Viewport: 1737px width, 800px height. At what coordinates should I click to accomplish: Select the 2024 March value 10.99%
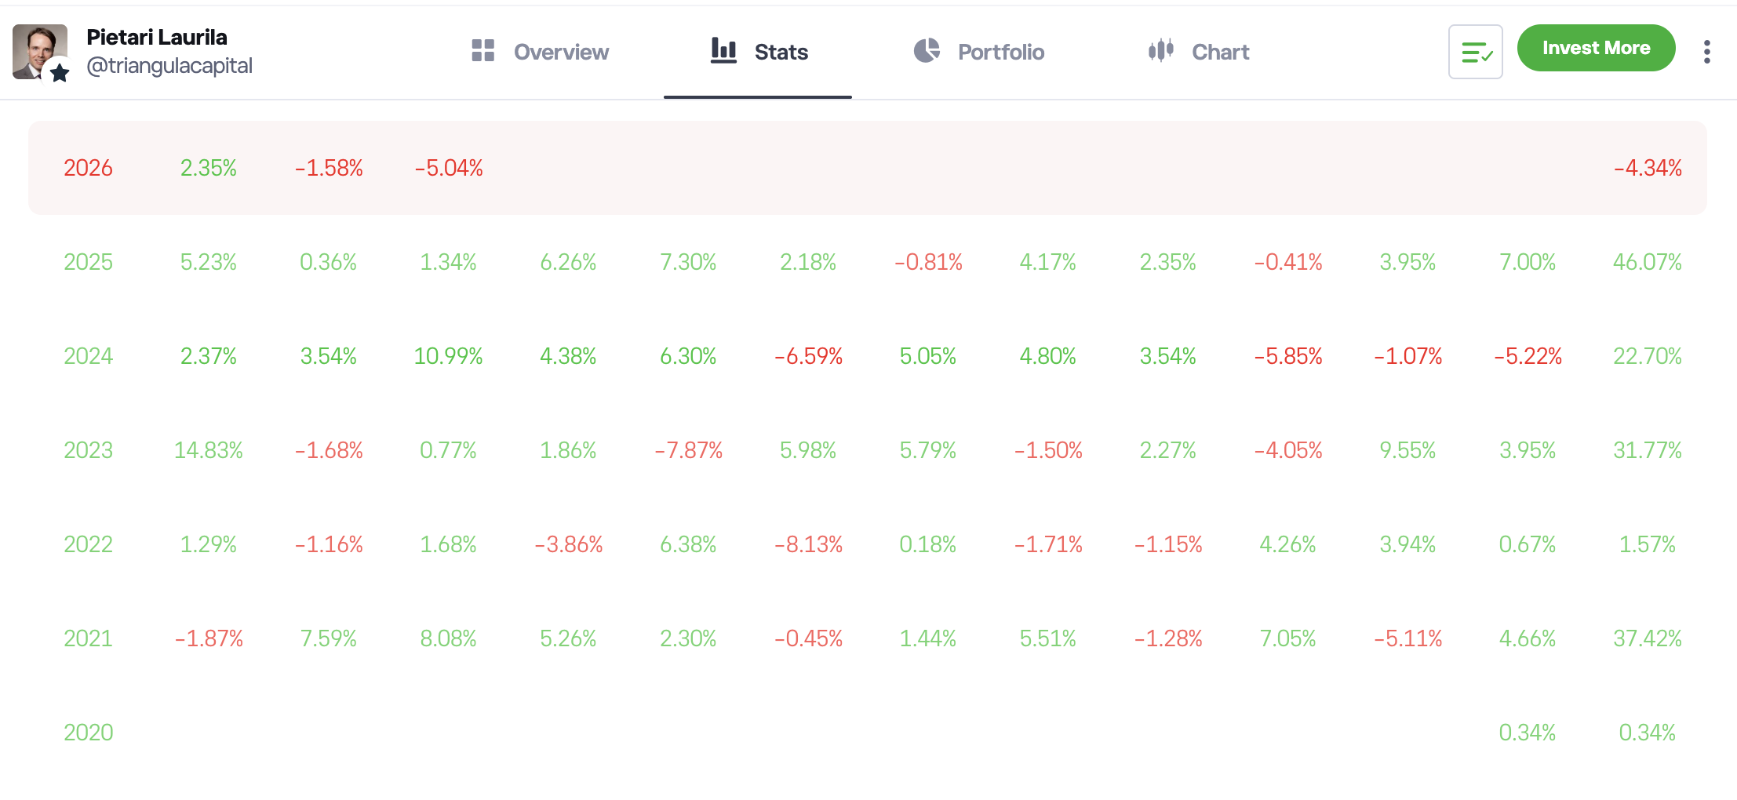tap(448, 356)
